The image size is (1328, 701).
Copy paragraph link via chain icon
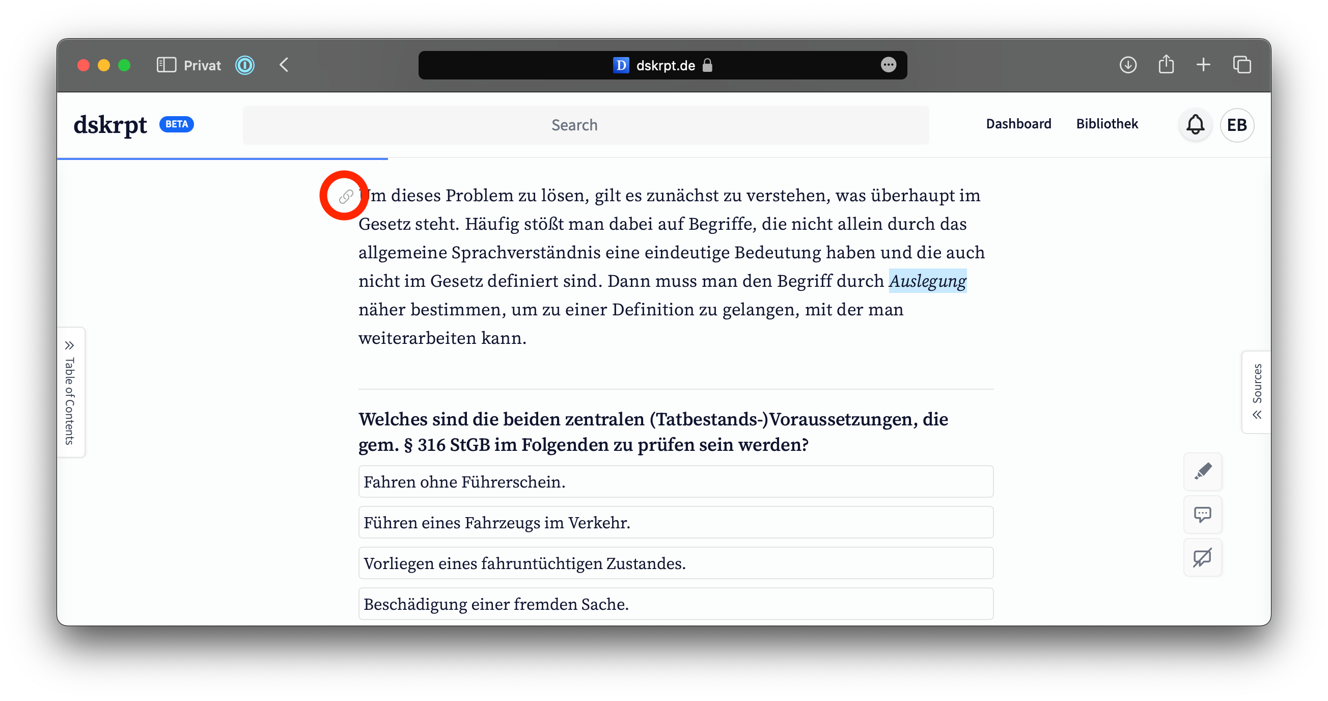[x=345, y=196]
